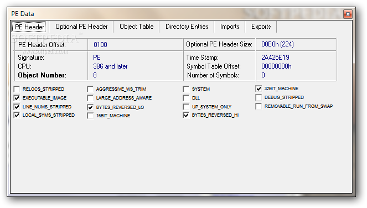The height and width of the screenshot is (208, 367).
Task: Click the PE Data window title
Action: [23, 14]
